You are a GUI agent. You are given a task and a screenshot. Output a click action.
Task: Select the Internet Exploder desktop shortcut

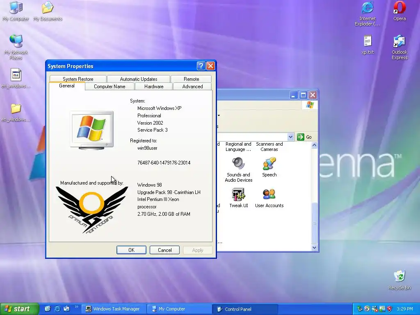367,14
